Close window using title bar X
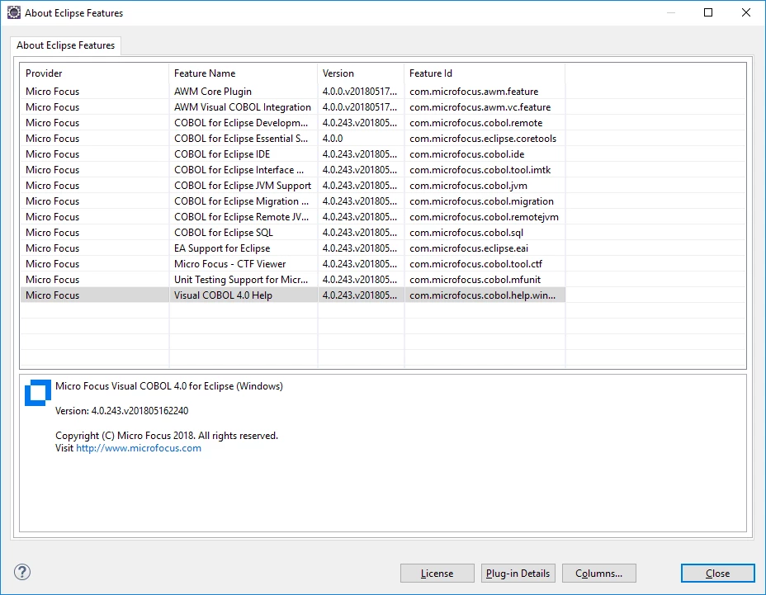Image resolution: width=766 pixels, height=595 pixels. 746,12
